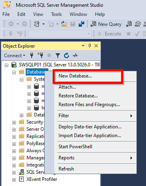Click Object Explorer disconnect icon
146x186 pixels.
(x=40, y=55)
